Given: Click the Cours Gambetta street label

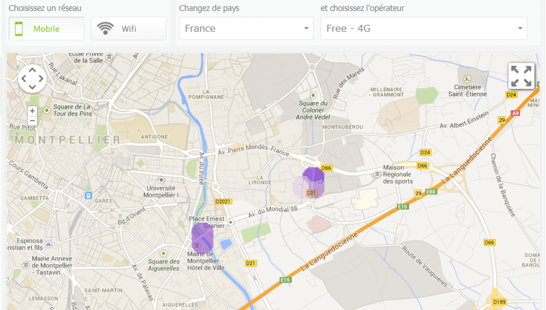Looking at the screenshot, I should 29,175.
